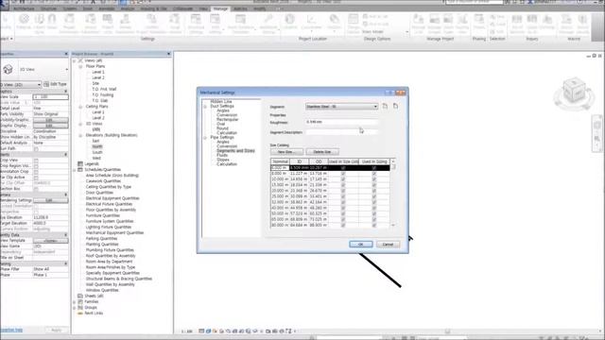
Task: Click the ViewCube in the drawing area
Action: 574,92
